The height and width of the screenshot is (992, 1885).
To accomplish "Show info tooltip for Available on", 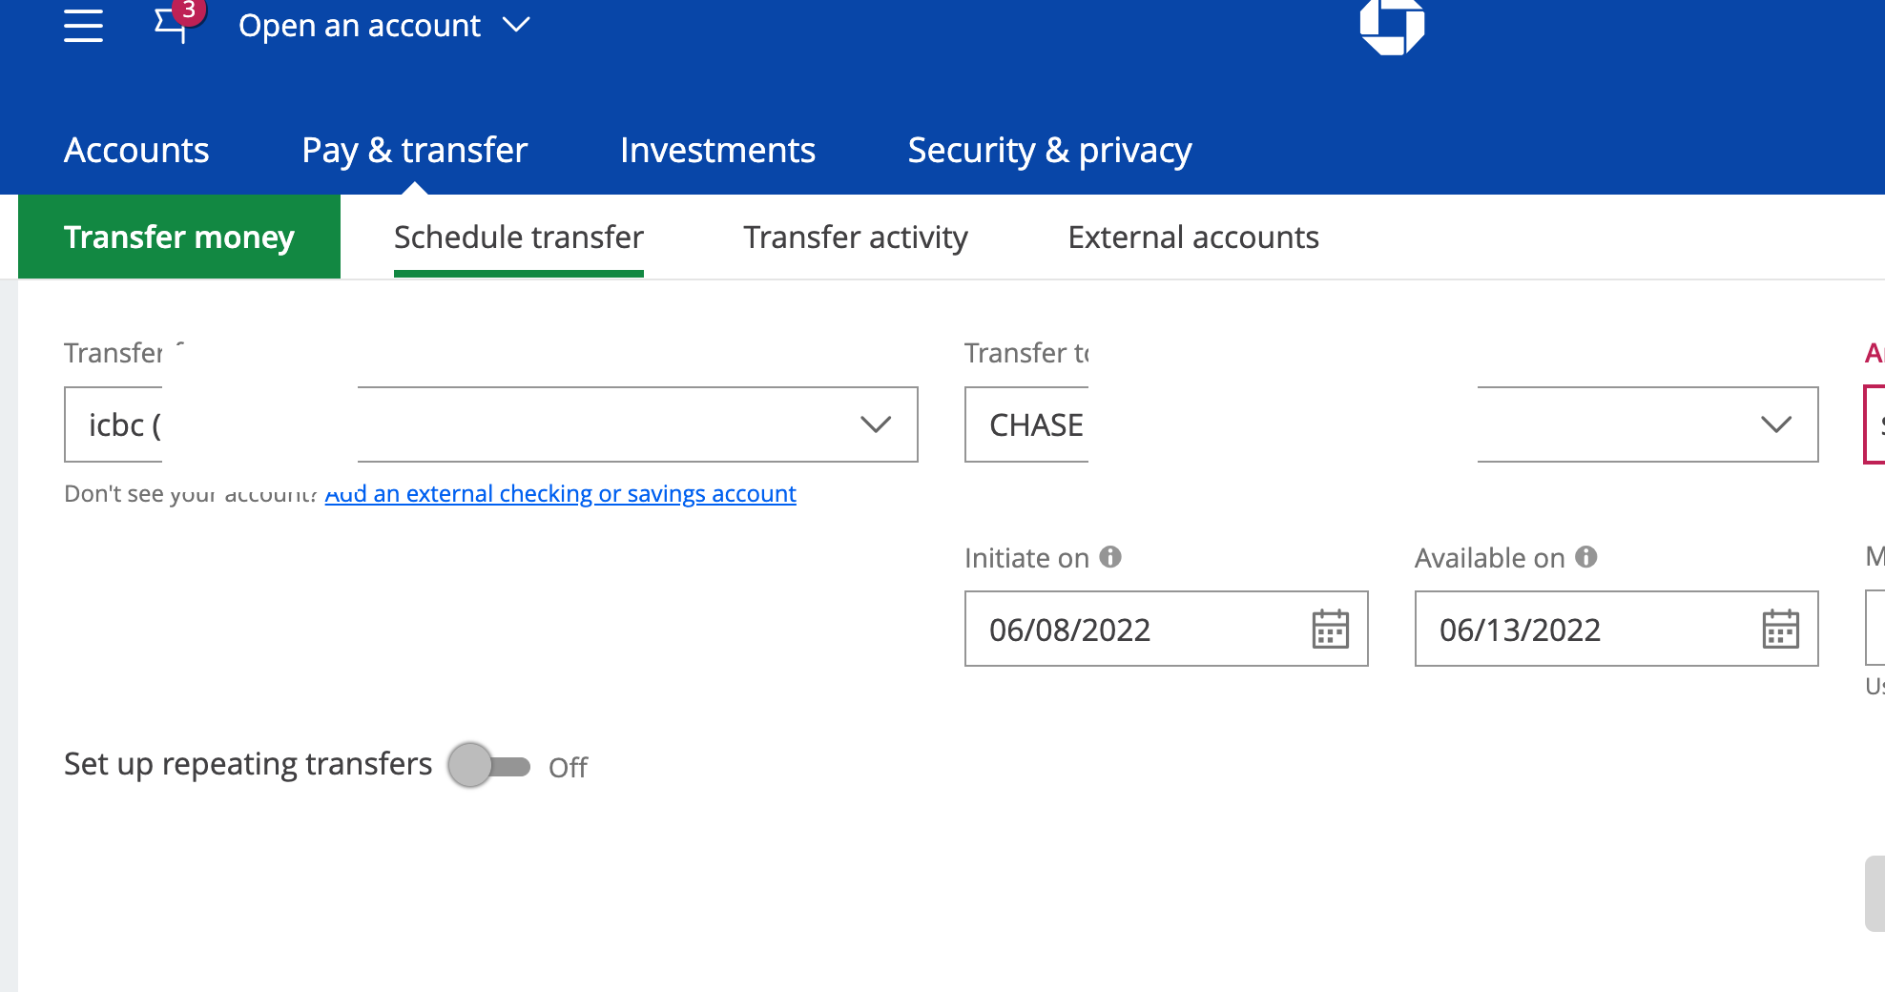I will [x=1586, y=557].
